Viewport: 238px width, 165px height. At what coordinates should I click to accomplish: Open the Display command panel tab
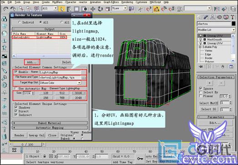point(226,17)
